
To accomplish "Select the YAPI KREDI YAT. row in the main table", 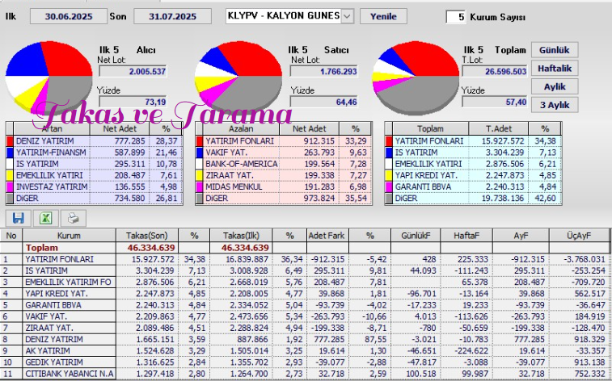I will [x=305, y=293].
